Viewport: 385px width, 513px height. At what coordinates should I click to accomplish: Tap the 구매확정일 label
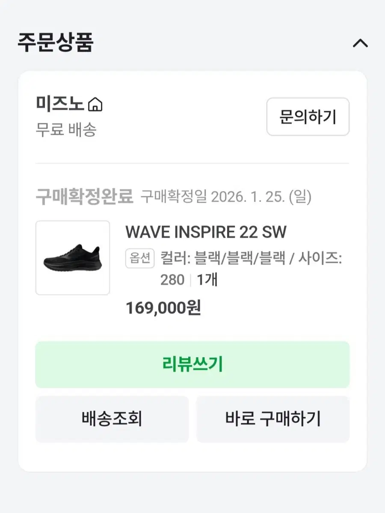pos(174,197)
